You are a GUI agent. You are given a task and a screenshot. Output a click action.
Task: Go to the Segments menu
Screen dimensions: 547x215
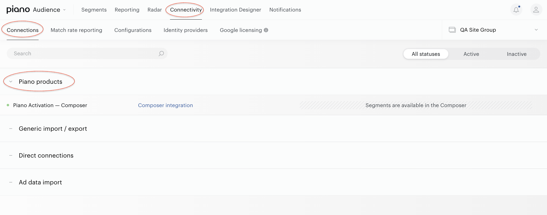[x=94, y=10]
